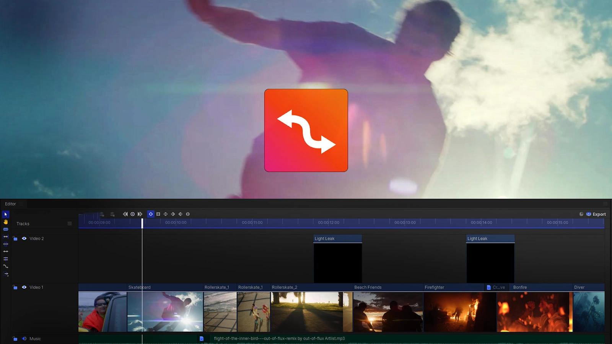
Task: Click the Tracks header label
Action: point(23,224)
